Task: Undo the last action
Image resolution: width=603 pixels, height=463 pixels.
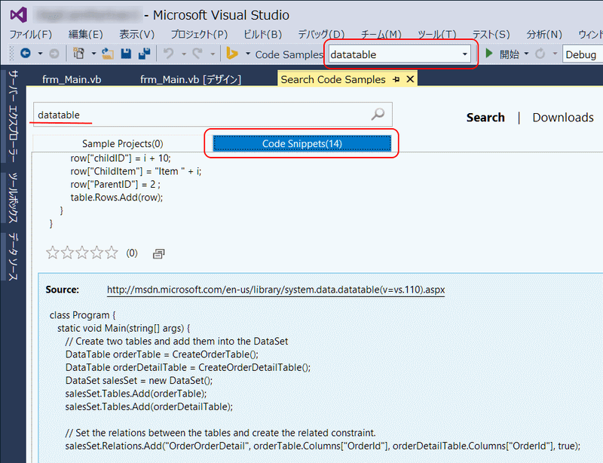Action: pyautogui.click(x=168, y=54)
